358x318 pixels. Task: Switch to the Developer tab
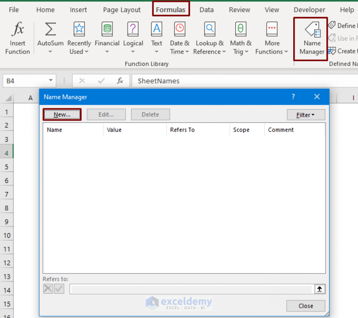309,10
